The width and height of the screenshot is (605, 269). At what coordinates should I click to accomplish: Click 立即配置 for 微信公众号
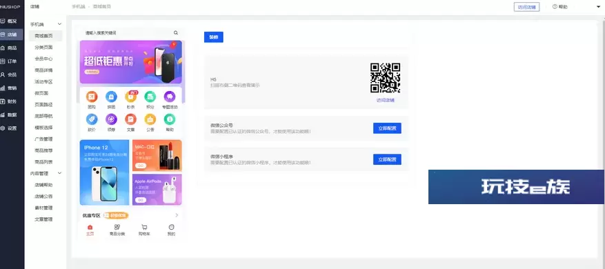(388, 128)
